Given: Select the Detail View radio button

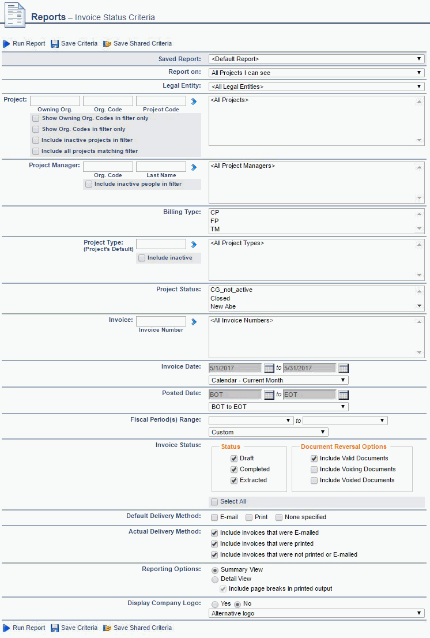Looking at the screenshot, I should point(215,579).
